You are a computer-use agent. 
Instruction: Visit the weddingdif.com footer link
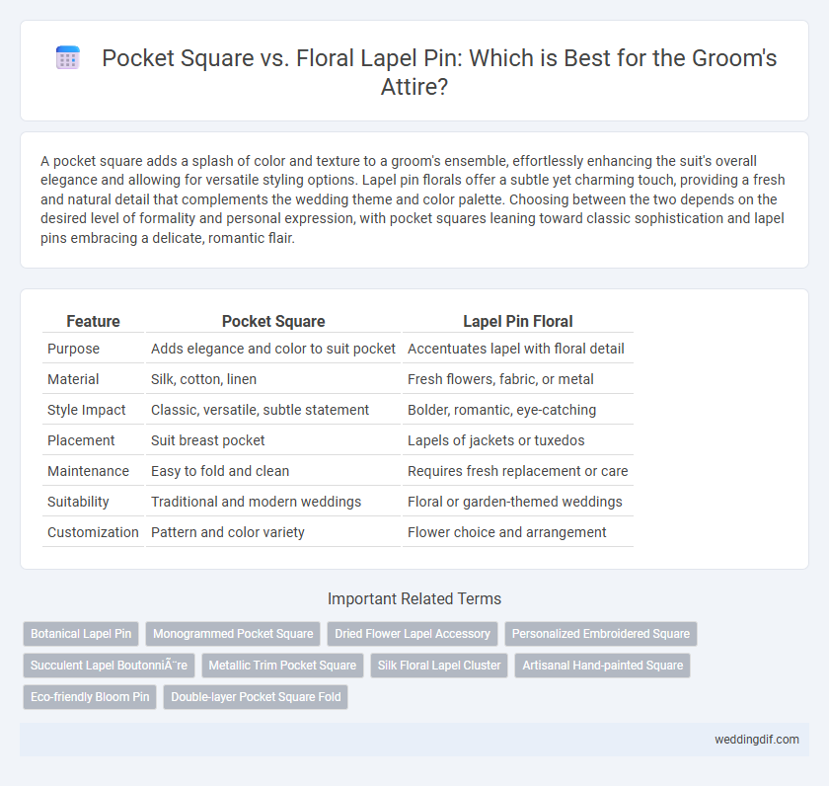757,740
